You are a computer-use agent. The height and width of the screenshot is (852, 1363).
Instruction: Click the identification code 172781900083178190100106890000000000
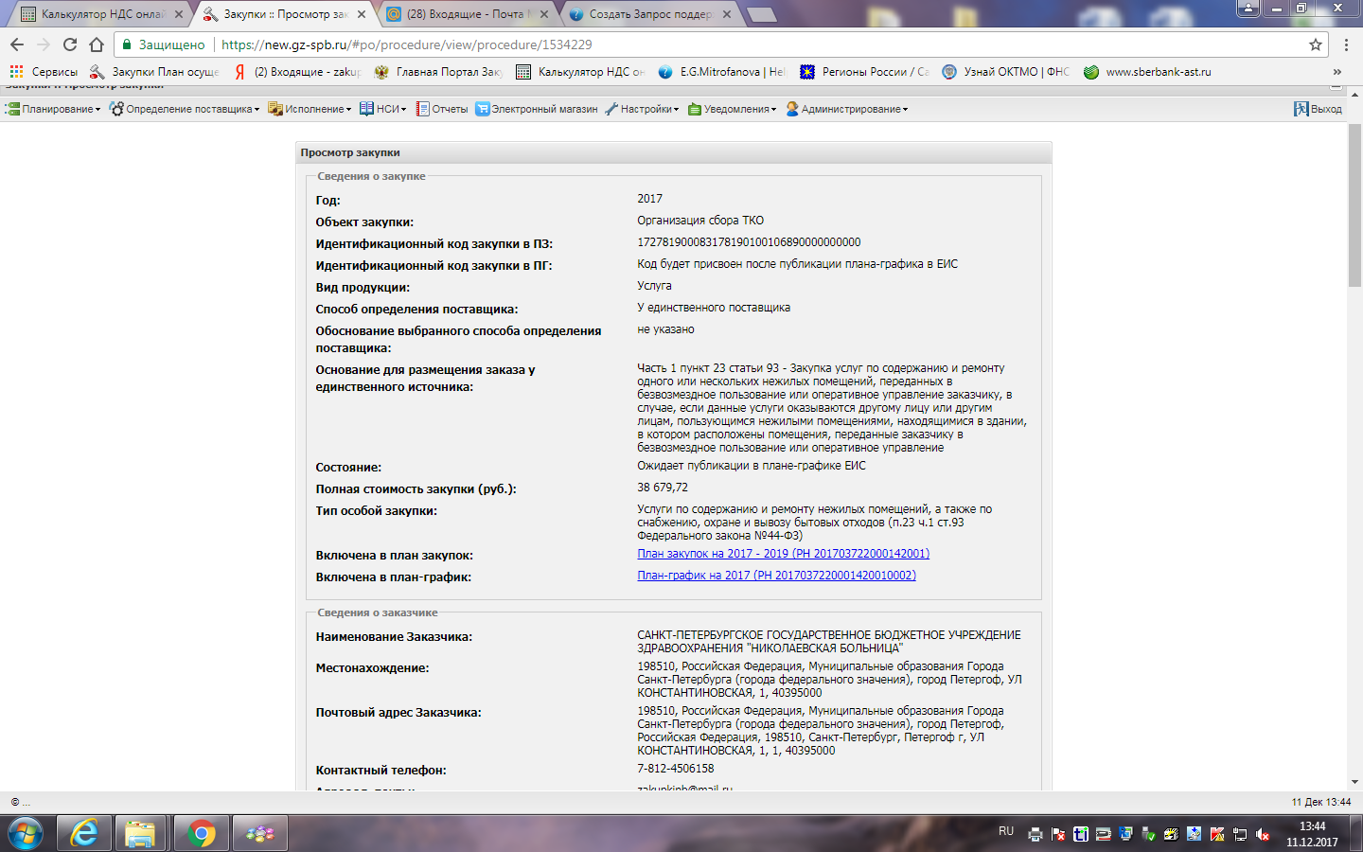[749, 242]
